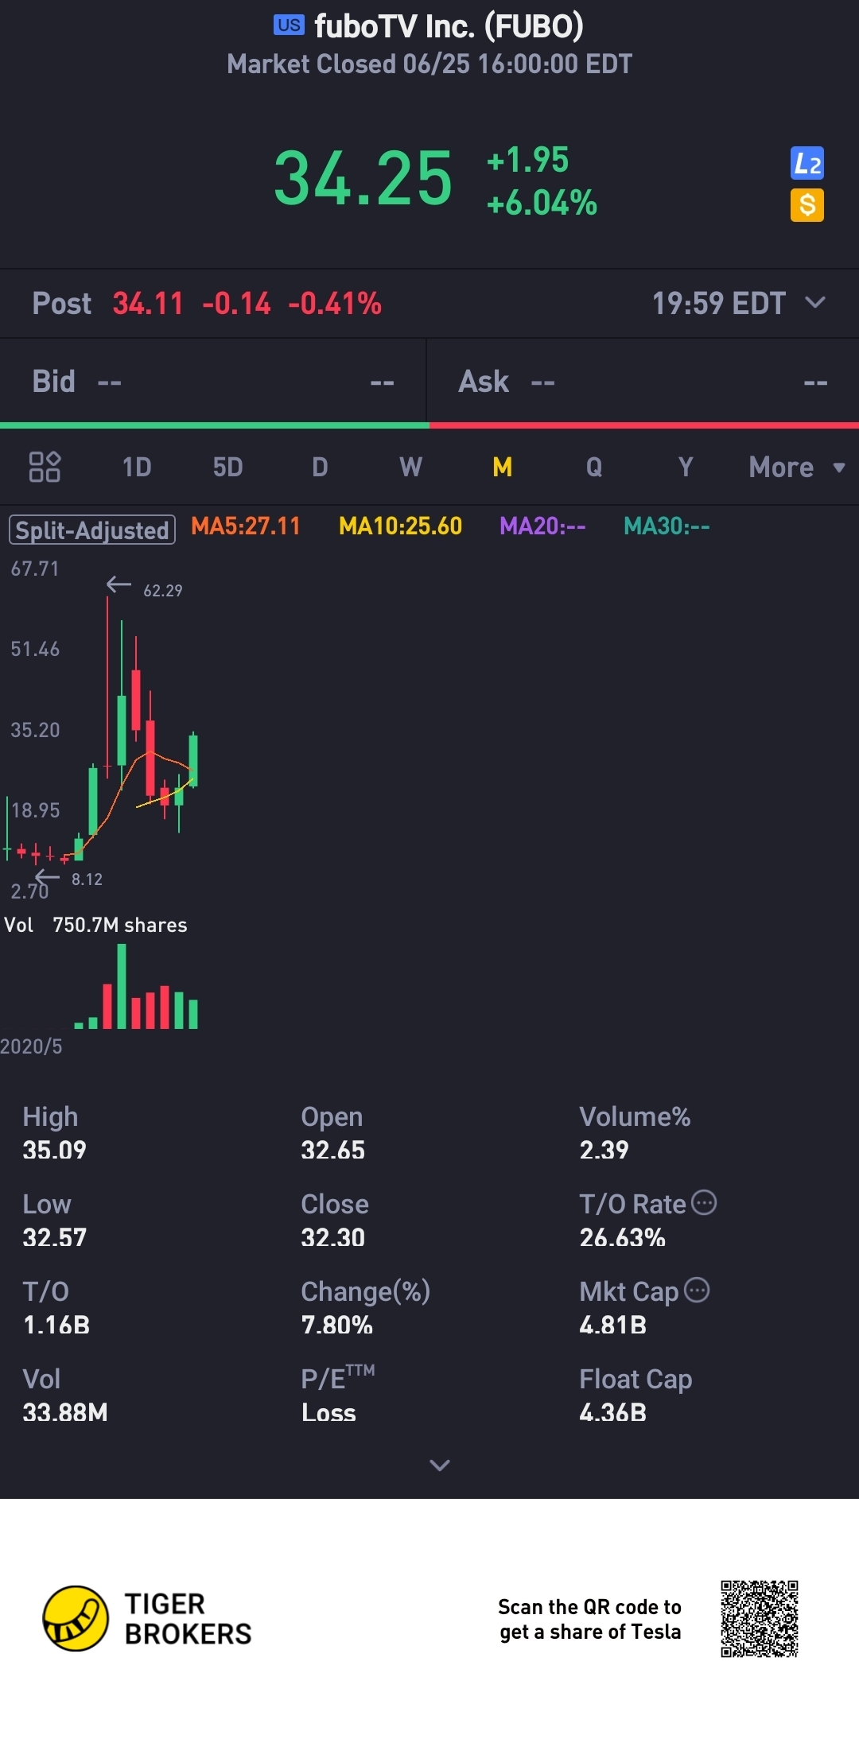Image resolution: width=859 pixels, height=1739 pixels.
Task: Tap the tallest green volume bar
Action: [122, 986]
